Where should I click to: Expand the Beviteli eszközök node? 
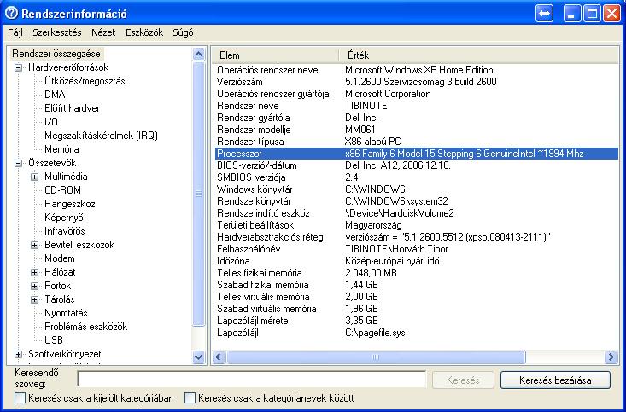[x=35, y=245]
